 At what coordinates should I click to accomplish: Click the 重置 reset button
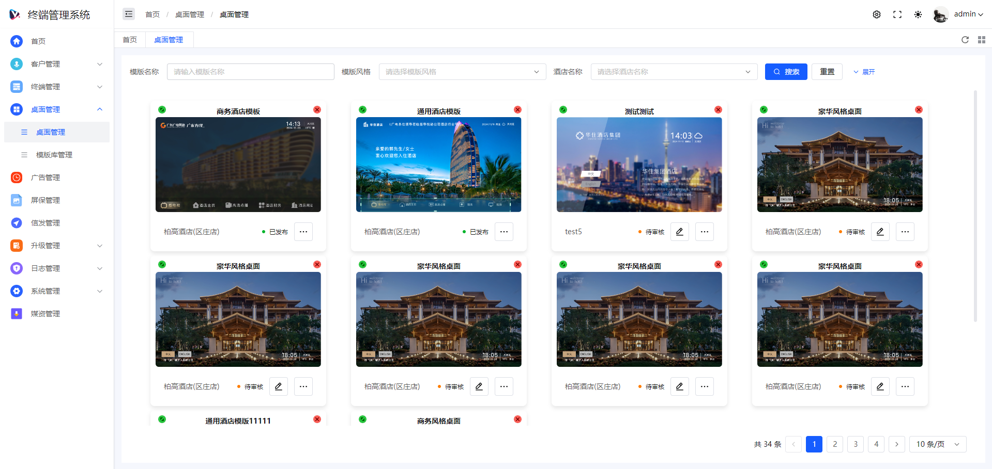(x=827, y=72)
